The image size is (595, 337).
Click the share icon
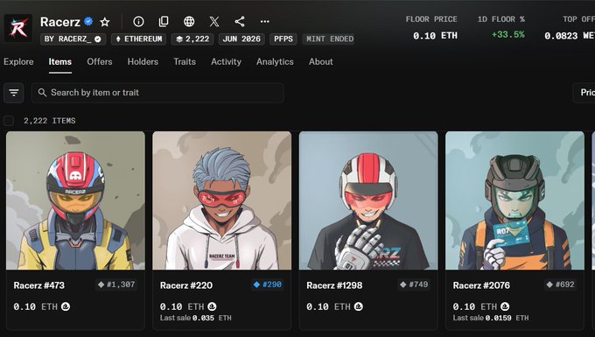click(240, 21)
